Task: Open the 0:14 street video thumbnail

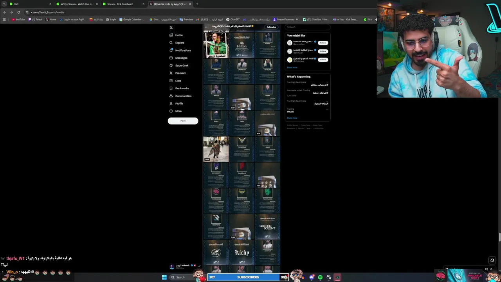Action: [216, 149]
